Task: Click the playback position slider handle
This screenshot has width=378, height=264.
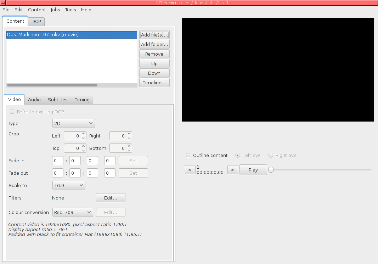Action: [271, 170]
